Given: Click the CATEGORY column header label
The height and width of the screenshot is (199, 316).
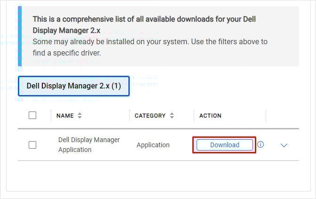Looking at the screenshot, I should (x=150, y=116).
